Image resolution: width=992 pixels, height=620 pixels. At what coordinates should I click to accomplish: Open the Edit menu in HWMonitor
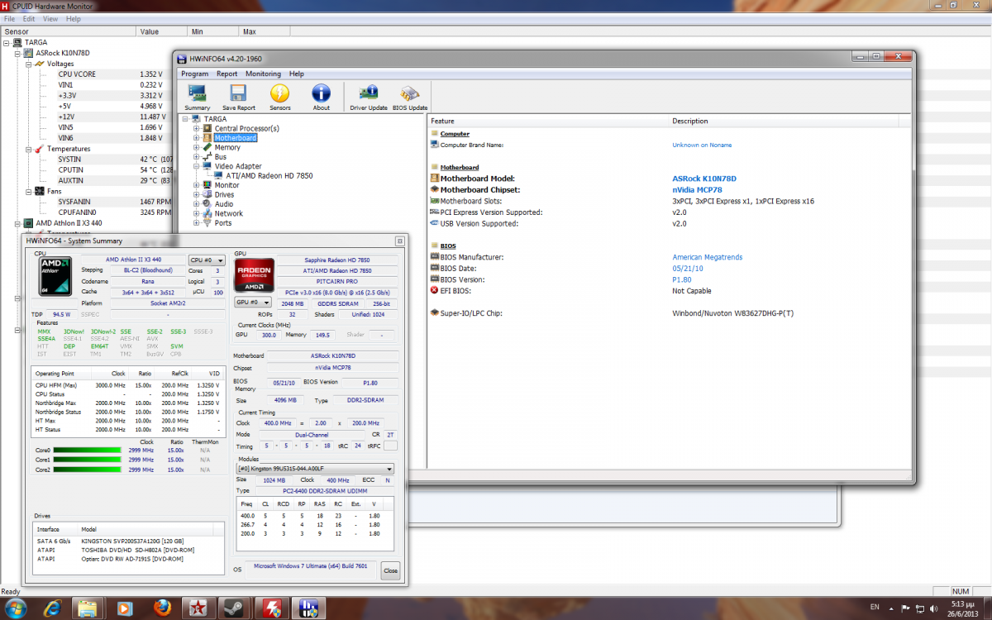(29, 18)
